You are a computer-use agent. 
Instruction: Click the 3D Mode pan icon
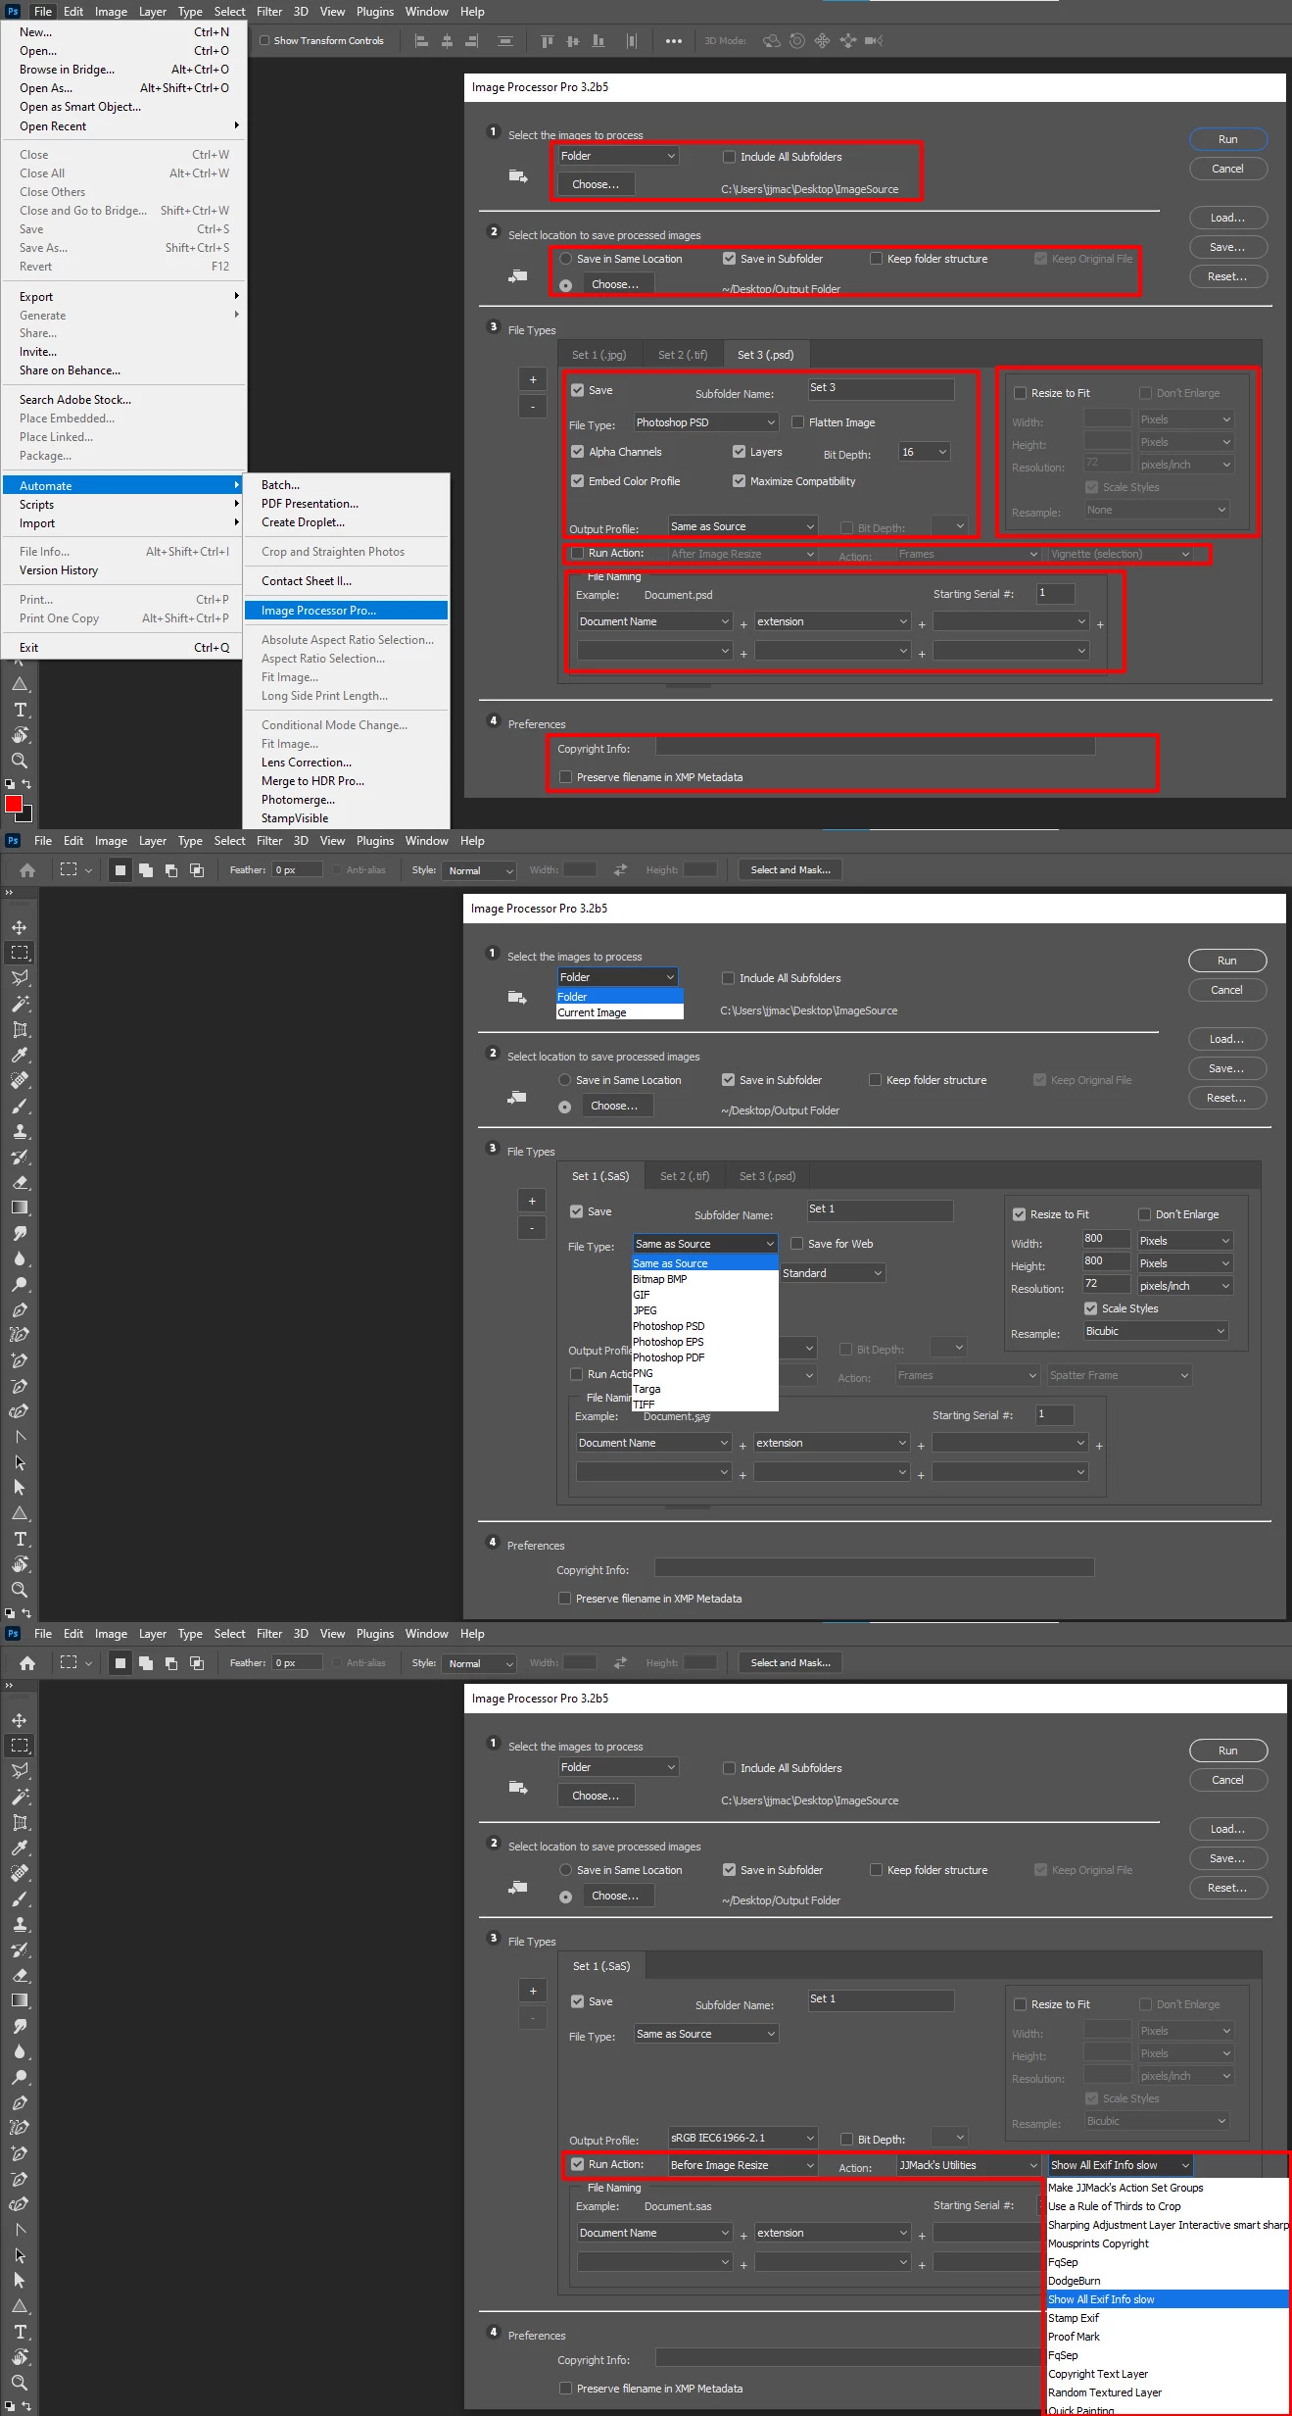click(x=823, y=41)
